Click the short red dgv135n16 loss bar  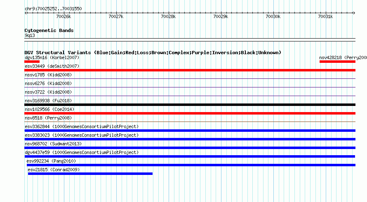click(32, 62)
